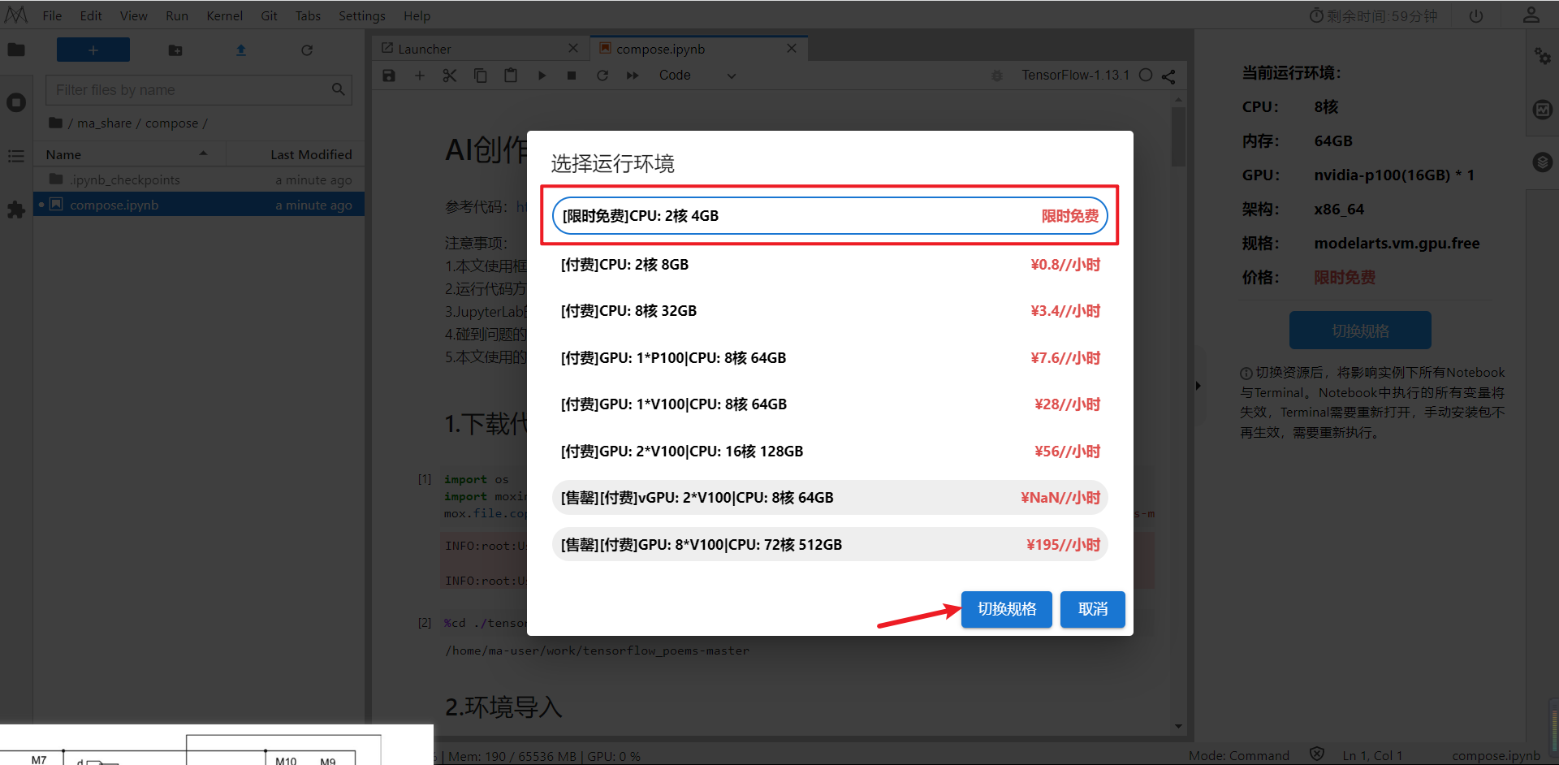1559x765 pixels.
Task: Open the Settings menu
Action: click(x=362, y=16)
